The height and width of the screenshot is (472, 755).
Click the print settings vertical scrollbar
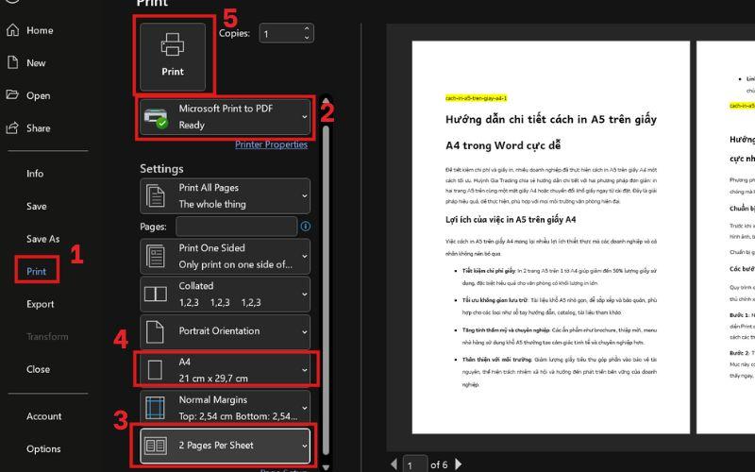pyautogui.click(x=326, y=289)
